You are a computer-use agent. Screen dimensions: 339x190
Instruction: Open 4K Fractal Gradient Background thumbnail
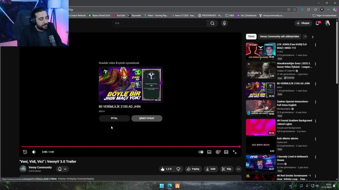pyautogui.click(x=261, y=127)
